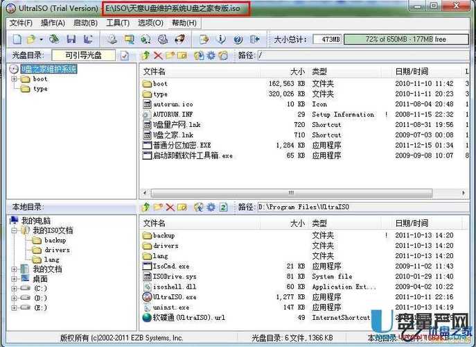Open the 启动(B) menu
476x347 pixels.
click(x=85, y=23)
